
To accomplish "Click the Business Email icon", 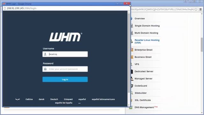I will pos(132,57).
